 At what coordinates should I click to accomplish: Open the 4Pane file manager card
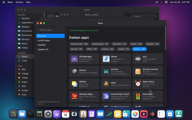pyautogui.click(x=116, y=59)
